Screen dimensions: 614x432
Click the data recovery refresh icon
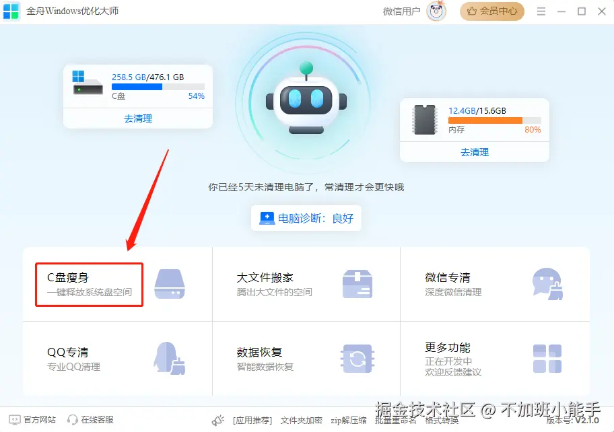(x=357, y=359)
